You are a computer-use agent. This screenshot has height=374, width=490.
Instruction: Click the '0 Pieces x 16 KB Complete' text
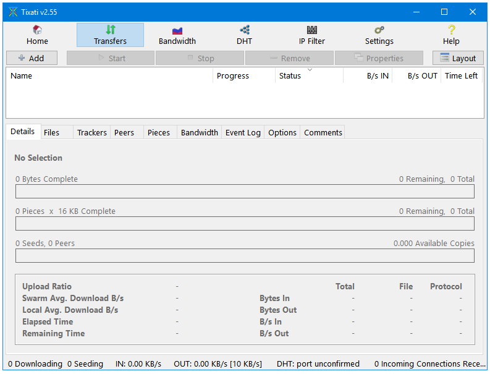point(65,211)
